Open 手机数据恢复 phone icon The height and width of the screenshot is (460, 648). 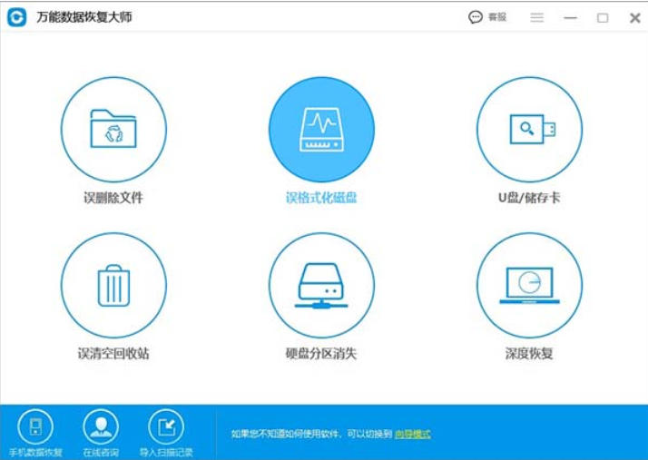pyautogui.click(x=35, y=426)
